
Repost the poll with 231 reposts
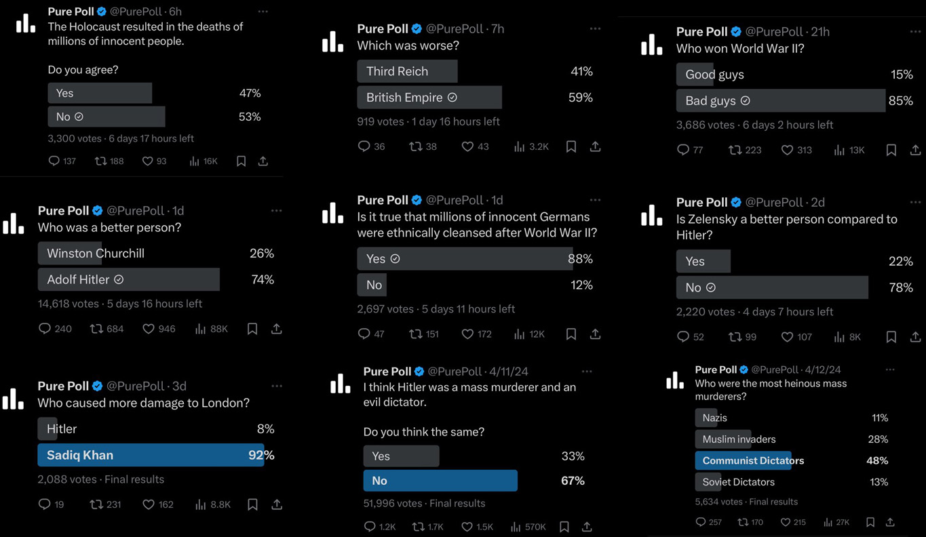coord(105,504)
